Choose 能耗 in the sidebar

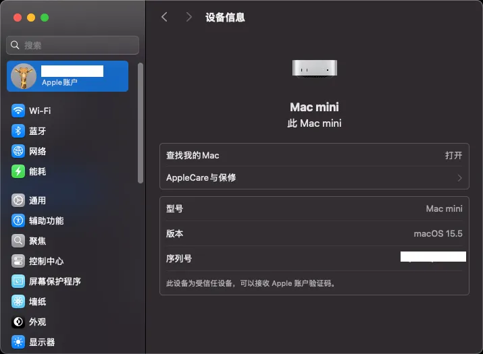38,172
